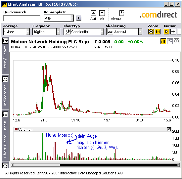Screen dimensions: 182x179
Task: Click the black horizontal scrollbar thumb
Action: (x=118, y=165)
